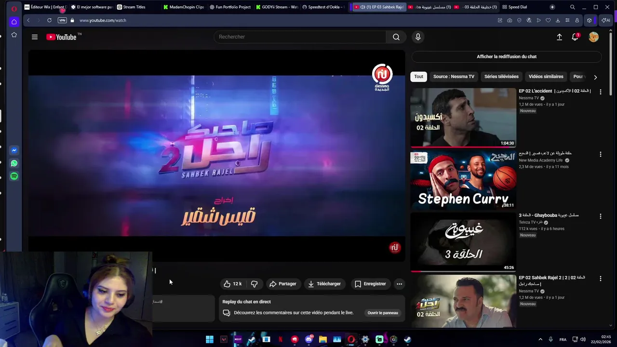Viewport: 617px width, 347px height.
Task: Toggle the Opera VPN badge
Action: pos(62,20)
